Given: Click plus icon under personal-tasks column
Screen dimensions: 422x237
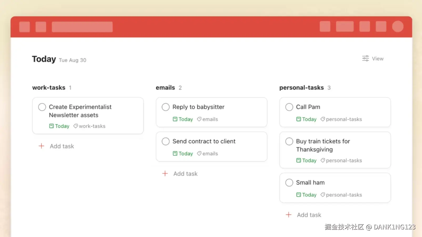Looking at the screenshot, I should click(x=288, y=215).
